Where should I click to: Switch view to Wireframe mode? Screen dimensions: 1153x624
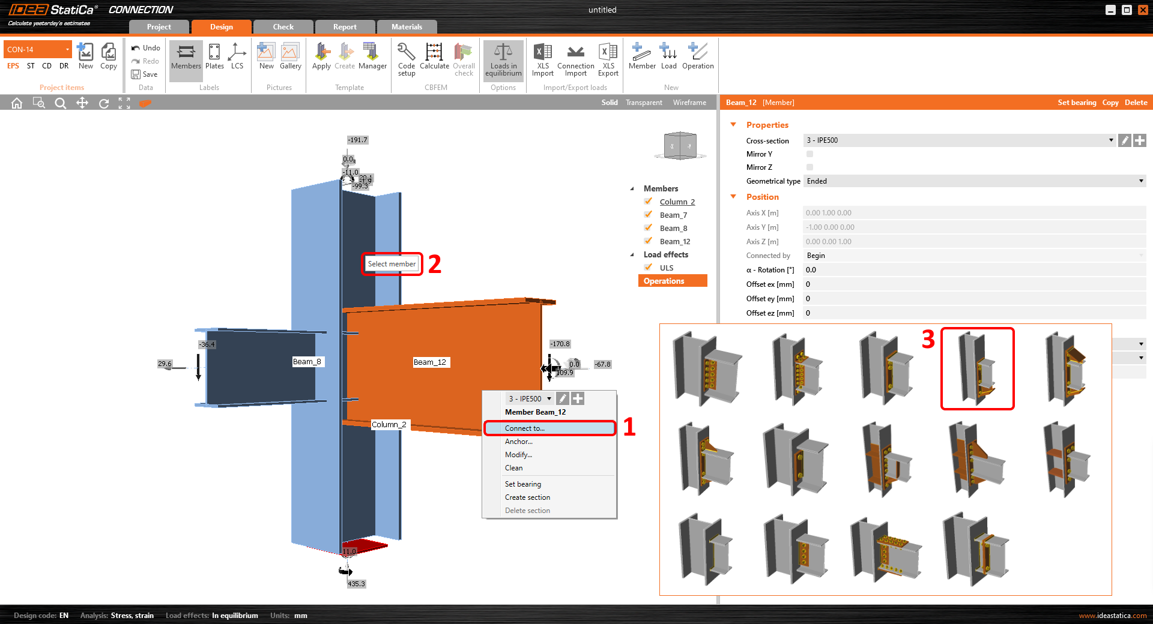(689, 103)
